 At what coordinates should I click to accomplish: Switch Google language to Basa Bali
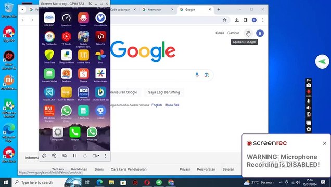[x=172, y=105]
